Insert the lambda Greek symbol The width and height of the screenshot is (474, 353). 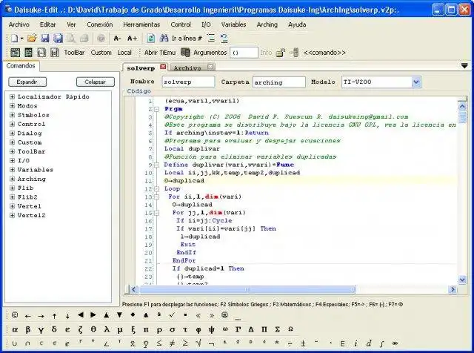click(x=107, y=329)
